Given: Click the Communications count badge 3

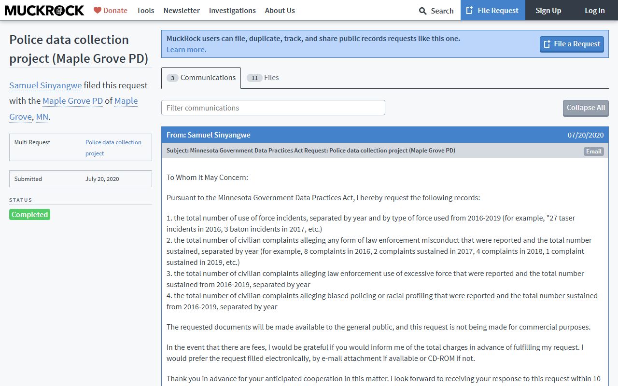Looking at the screenshot, I should point(172,78).
